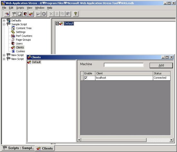Image resolution: width=177 pixels, height=152 pixels.
Task: Select the Clients tree item
Action: 20,47
